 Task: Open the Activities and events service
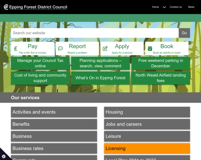54,112
